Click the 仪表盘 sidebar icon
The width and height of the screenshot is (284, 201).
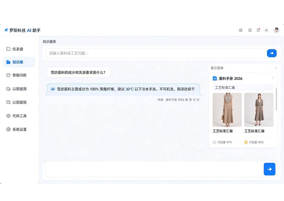8,49
